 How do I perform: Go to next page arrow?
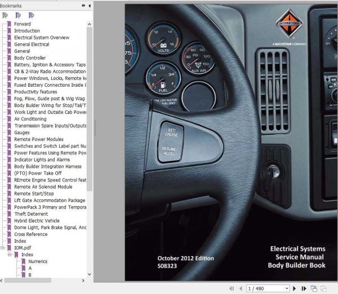point(294,288)
